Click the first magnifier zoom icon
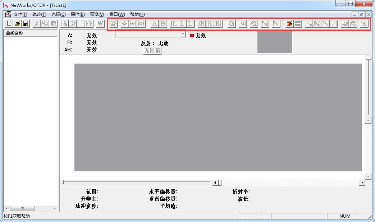This screenshot has width=375, height=222. [232, 24]
